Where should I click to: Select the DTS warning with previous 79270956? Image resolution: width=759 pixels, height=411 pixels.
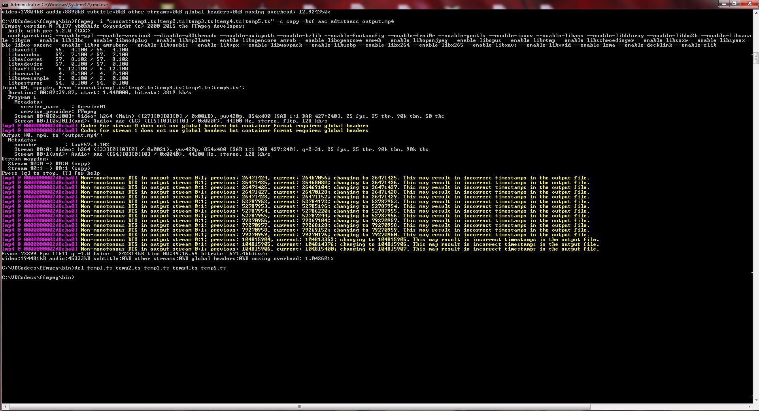(296, 221)
